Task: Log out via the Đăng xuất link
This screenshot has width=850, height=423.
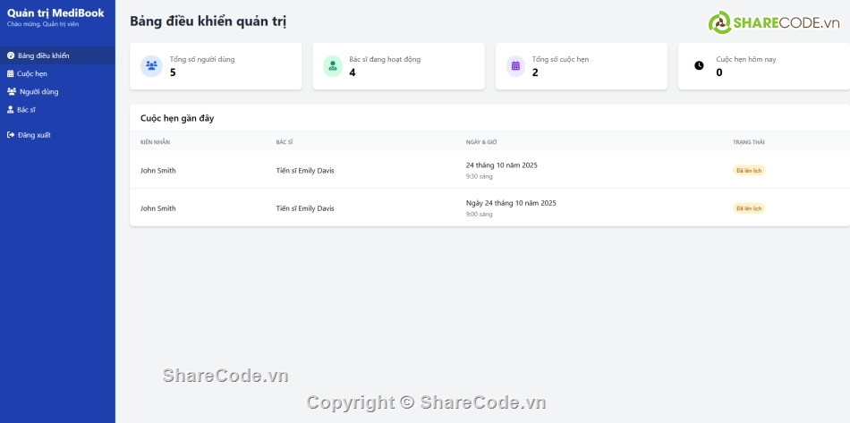Action: click(x=34, y=135)
